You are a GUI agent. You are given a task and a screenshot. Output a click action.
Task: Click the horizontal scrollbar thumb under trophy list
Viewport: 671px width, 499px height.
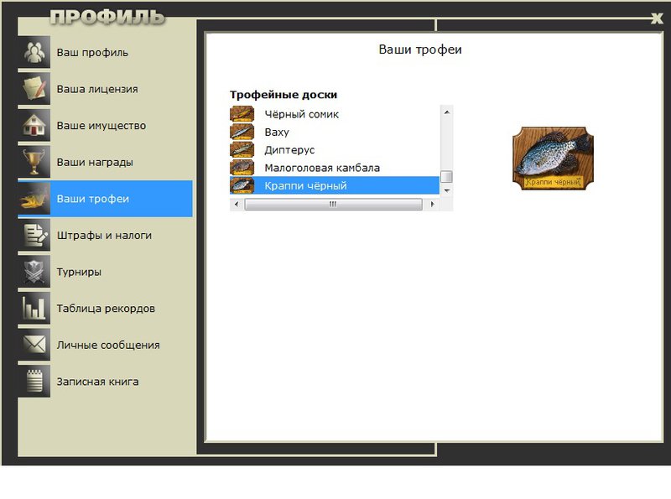(x=333, y=204)
